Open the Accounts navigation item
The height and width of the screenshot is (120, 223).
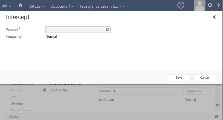[59, 6]
